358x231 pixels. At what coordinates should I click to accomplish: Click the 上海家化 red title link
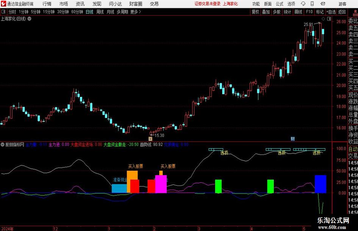[x=230, y=4]
